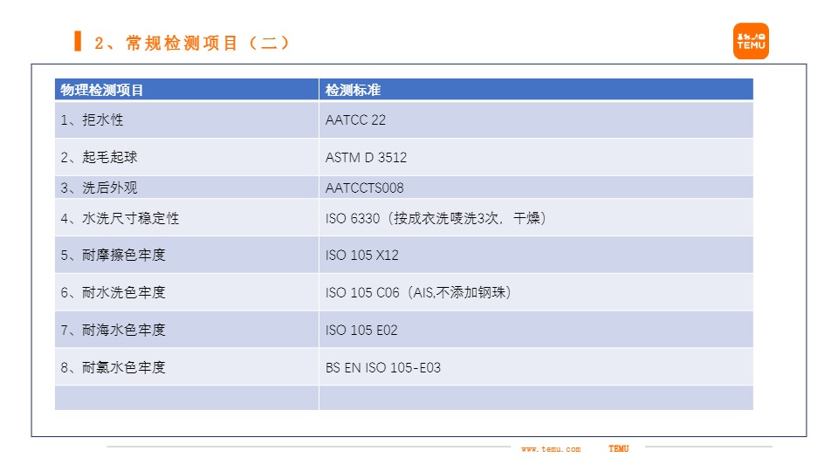Select the 2、起毛起球 row label
838x471 pixels.
[99, 158]
